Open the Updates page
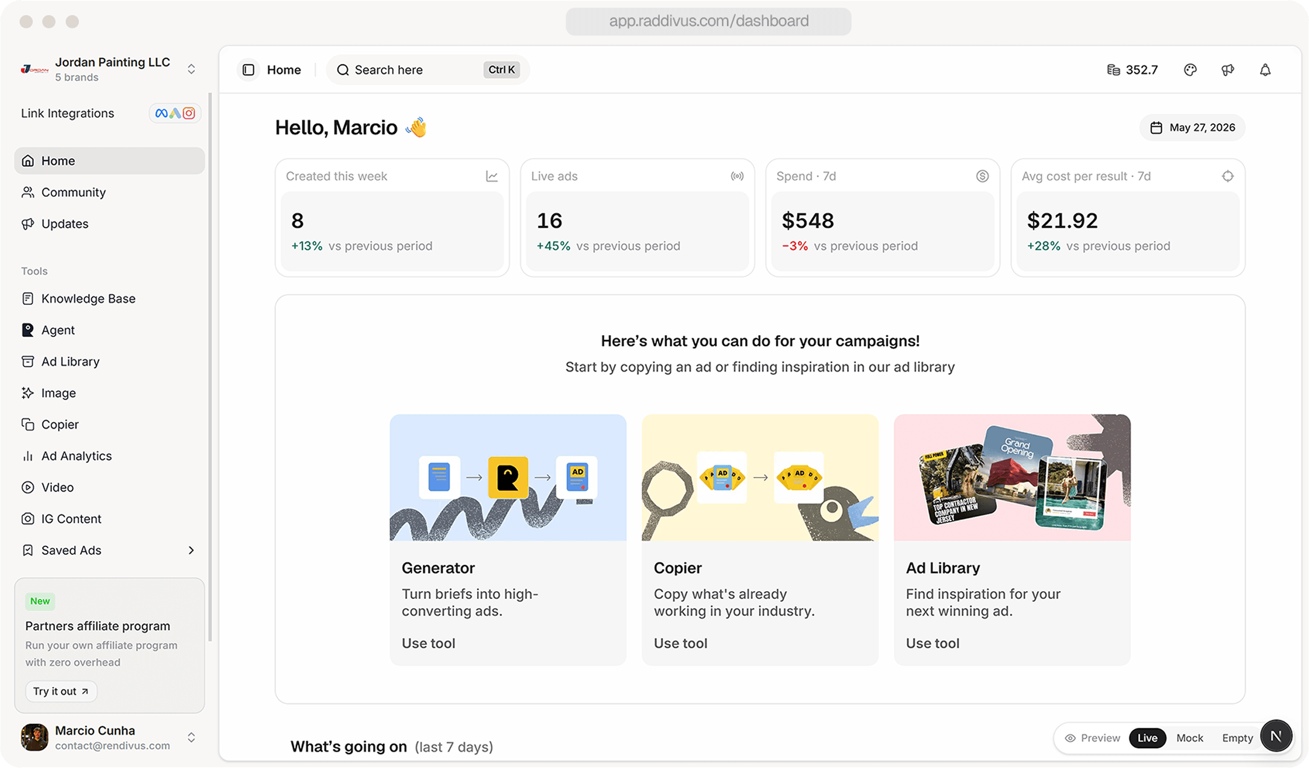 coord(109,224)
